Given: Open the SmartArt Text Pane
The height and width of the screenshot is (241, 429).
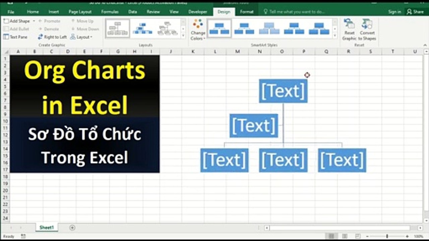Looking at the screenshot, I should tap(15, 37).
